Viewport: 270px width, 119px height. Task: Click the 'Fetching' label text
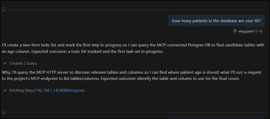[17, 90]
